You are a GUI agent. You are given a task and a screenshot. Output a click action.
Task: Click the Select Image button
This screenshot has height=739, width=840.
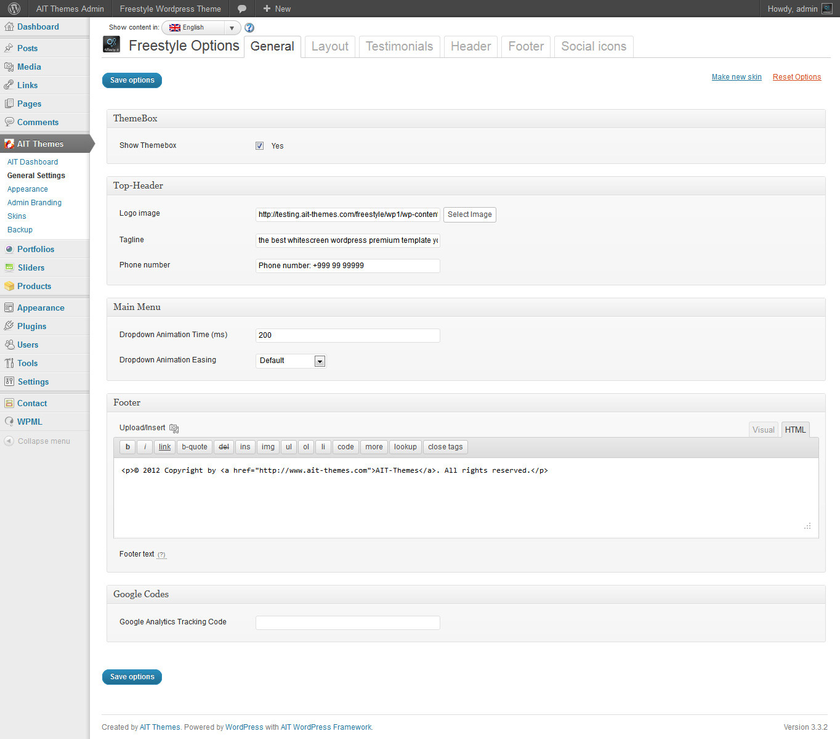(469, 214)
